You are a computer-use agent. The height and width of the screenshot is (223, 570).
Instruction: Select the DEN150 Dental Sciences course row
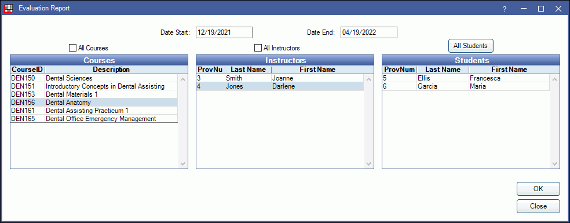[94, 78]
